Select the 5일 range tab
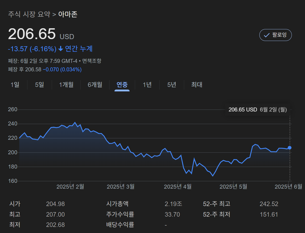The image size is (305, 233). pos(40,85)
